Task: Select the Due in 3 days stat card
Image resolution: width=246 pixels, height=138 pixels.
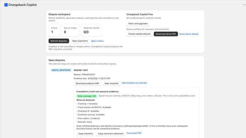Action: 70,30
